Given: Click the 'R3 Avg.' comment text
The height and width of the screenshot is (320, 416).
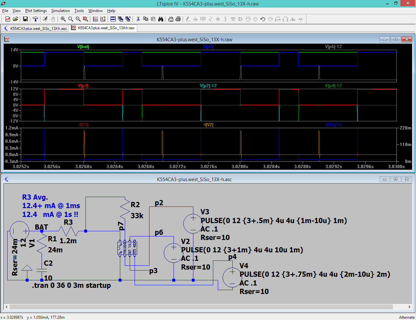Looking at the screenshot, I should [35, 197].
